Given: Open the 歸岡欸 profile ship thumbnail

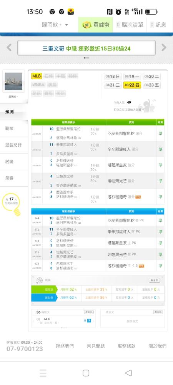Looking at the screenshot, I should pos(13,81).
